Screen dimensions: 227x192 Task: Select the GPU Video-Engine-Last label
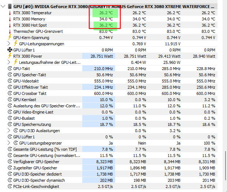33,112
